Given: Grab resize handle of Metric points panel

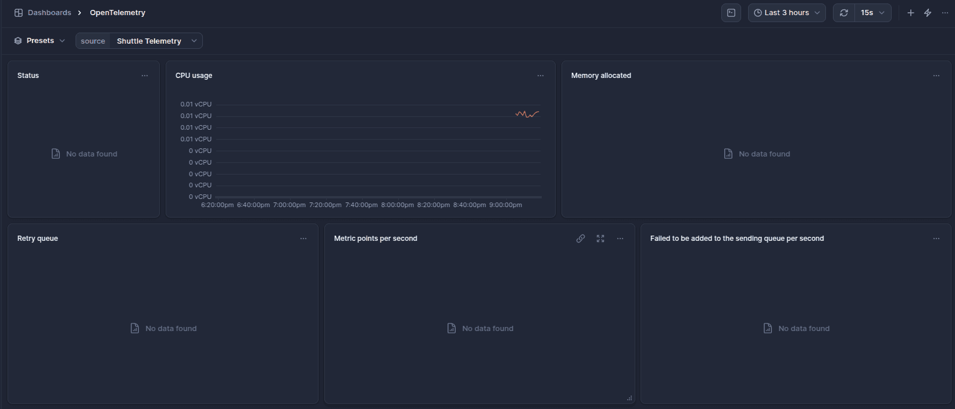Looking at the screenshot, I should pos(629,399).
